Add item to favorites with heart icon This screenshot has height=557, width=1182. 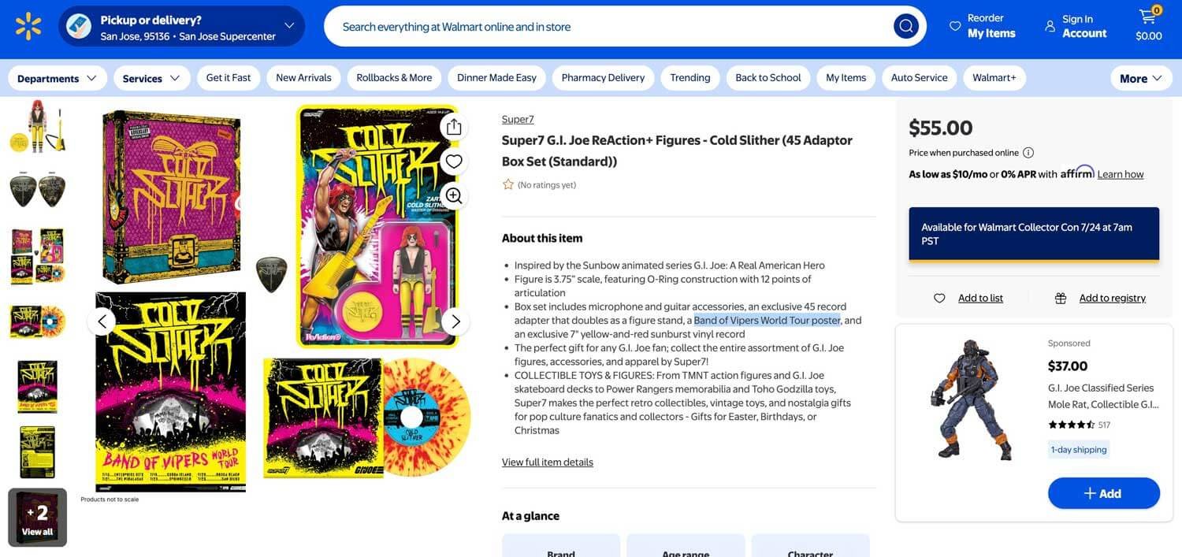pyautogui.click(x=454, y=162)
